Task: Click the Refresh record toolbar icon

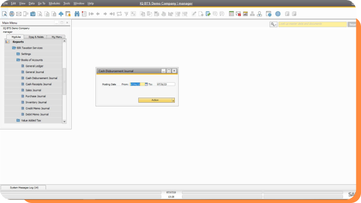Action: coord(119,14)
